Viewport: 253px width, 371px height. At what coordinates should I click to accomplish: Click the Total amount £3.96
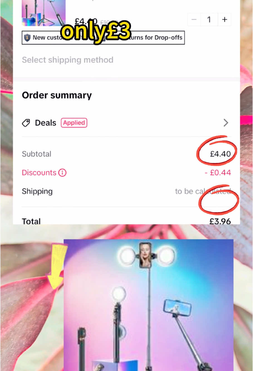tap(220, 221)
